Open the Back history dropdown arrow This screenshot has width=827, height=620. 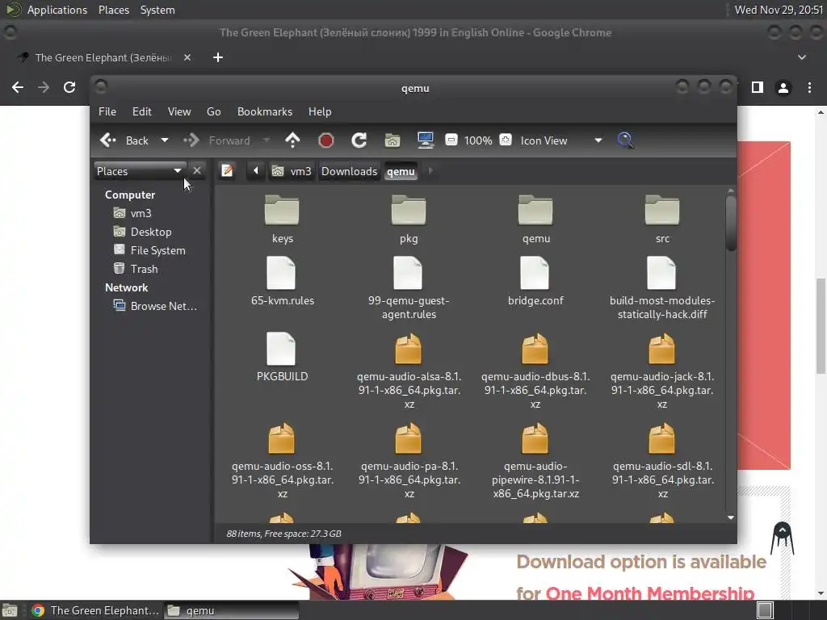tap(165, 140)
